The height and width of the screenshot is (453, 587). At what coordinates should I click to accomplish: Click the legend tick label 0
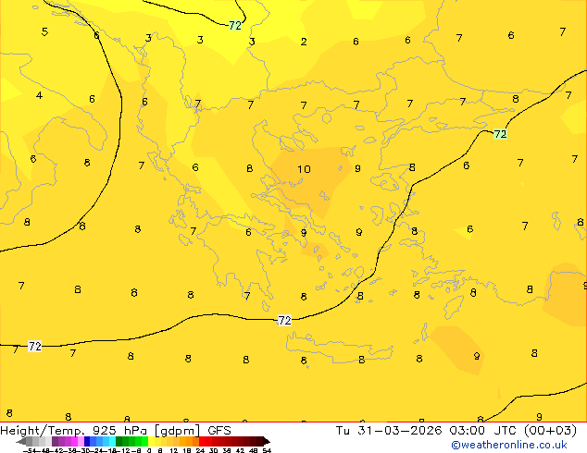149,451
